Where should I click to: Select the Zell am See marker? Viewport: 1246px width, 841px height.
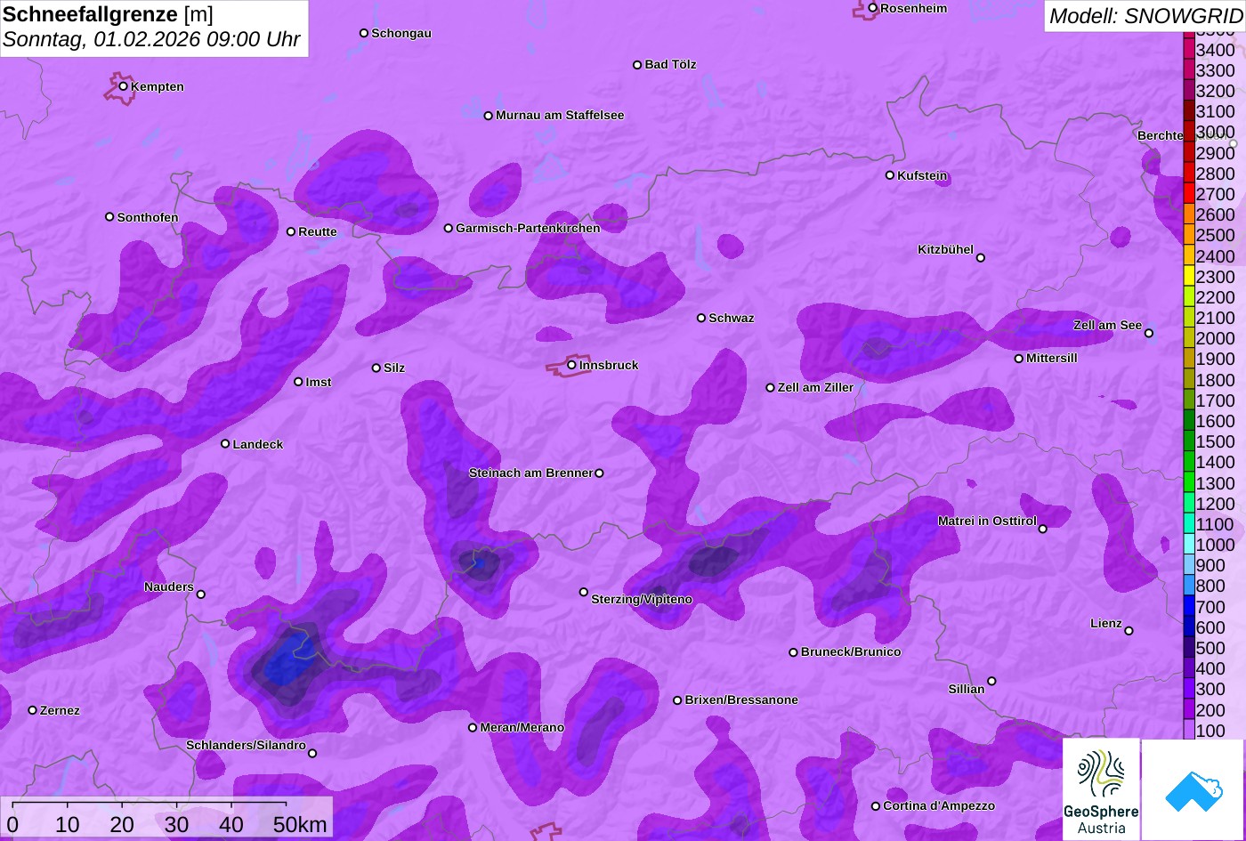tap(1149, 334)
